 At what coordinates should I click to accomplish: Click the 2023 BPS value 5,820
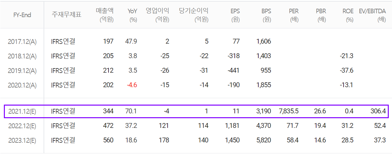(x=263, y=140)
